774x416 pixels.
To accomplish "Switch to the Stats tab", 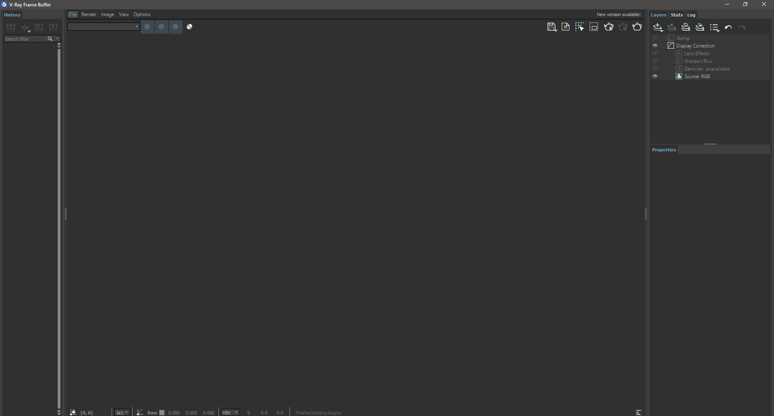I will pos(676,15).
